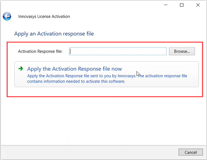Image resolution: width=207 pixels, height=160 pixels.
Task: Close the License Activation dialog
Action: coord(198,5)
